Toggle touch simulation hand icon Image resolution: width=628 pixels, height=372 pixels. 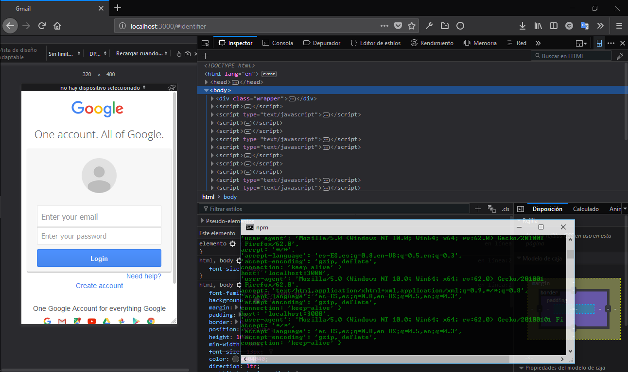click(x=178, y=54)
